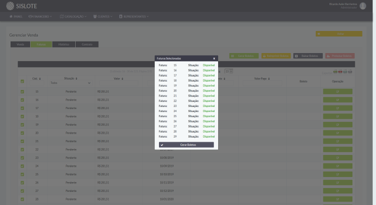Click the Baixar Boletos button
The height and width of the screenshot is (205, 376).
click(308, 55)
